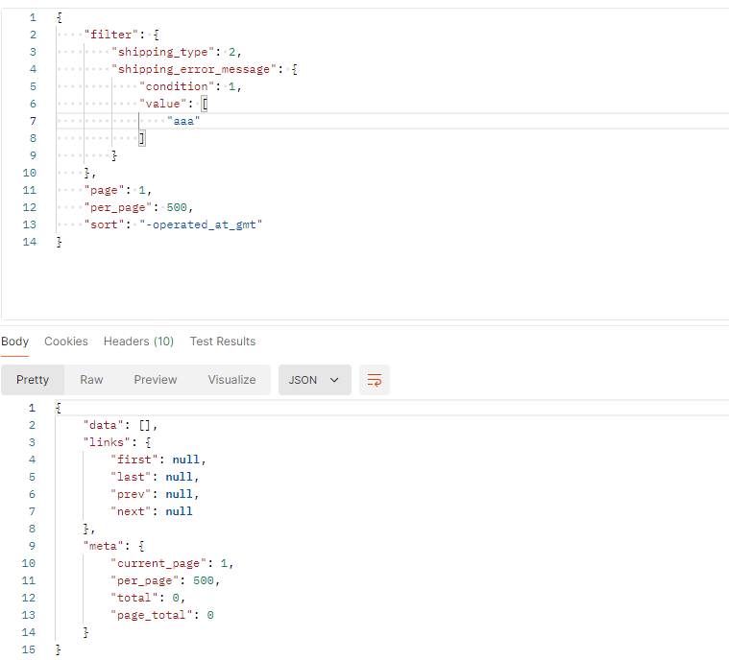Switch to the Test Results tab
This screenshot has height=660, width=729.
pyautogui.click(x=223, y=342)
